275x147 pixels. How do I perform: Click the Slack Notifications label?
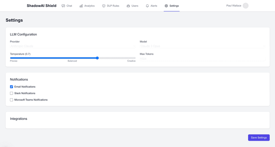(25, 93)
